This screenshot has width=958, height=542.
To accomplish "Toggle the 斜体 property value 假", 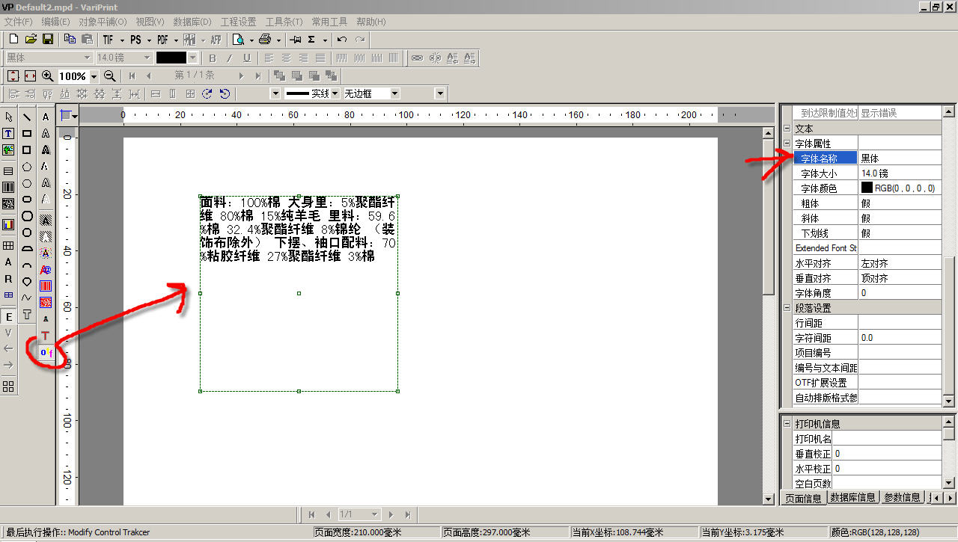I will [x=900, y=218].
